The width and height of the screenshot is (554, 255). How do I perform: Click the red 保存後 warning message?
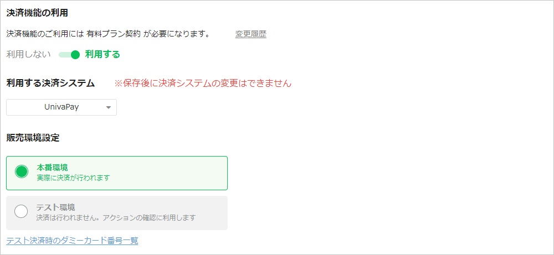pyautogui.click(x=203, y=84)
